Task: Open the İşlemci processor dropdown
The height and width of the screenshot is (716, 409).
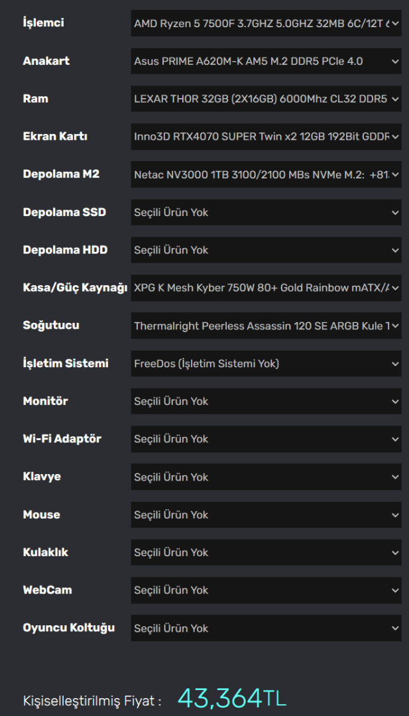Action: 266,23
